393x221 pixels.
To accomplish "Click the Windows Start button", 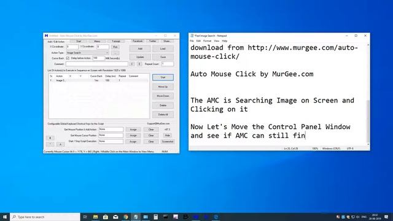I will pos(5,217).
